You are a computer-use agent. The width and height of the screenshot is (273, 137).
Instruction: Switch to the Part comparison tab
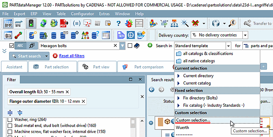tap(145, 67)
